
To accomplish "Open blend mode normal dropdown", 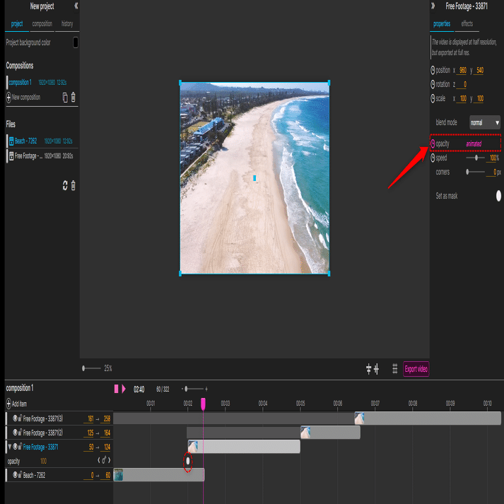I will tap(485, 122).
